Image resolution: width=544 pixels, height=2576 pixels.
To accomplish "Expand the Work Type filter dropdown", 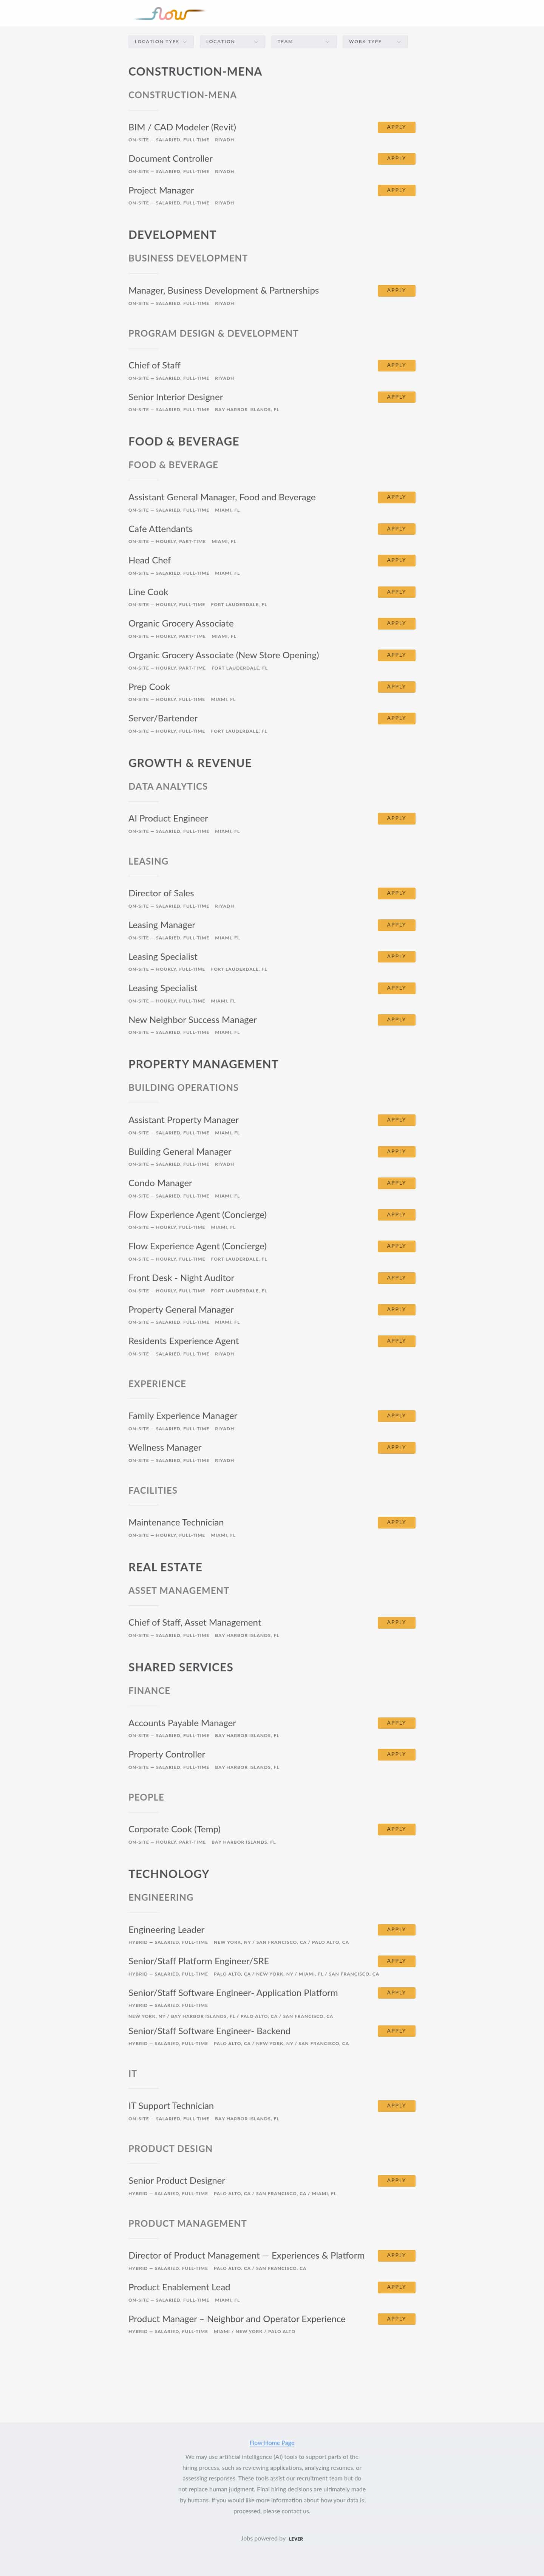I will (x=374, y=42).
